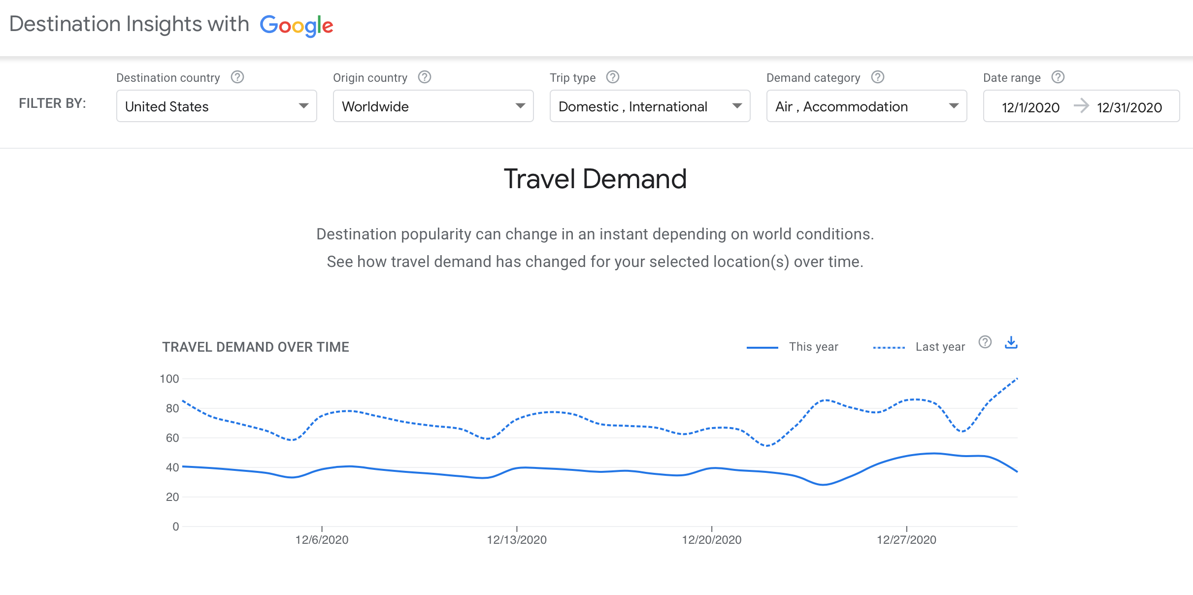
Task: Expand the Air, Accommodation demand category dropdown
Action: tap(867, 106)
